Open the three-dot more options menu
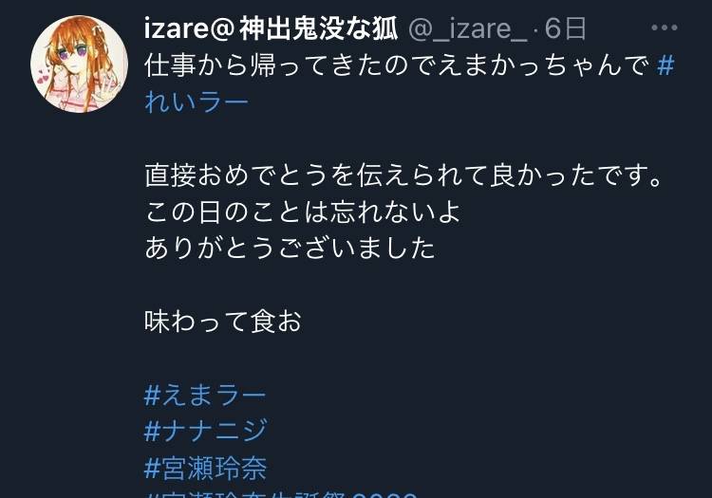 (x=664, y=28)
